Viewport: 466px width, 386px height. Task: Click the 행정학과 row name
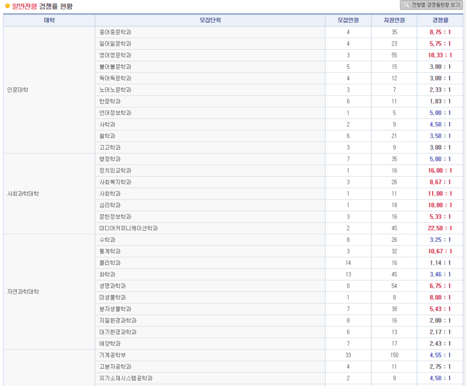[110, 159]
